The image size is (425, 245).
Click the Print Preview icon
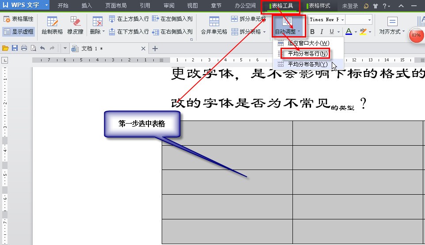click(33, 49)
